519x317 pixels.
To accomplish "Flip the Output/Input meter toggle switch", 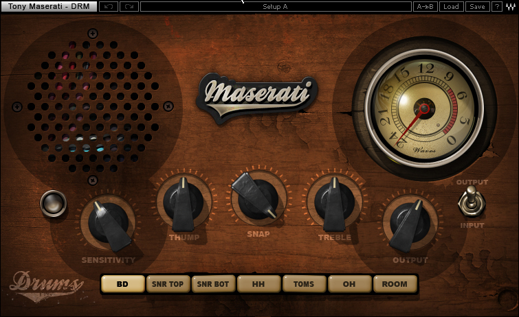I will 472,203.
